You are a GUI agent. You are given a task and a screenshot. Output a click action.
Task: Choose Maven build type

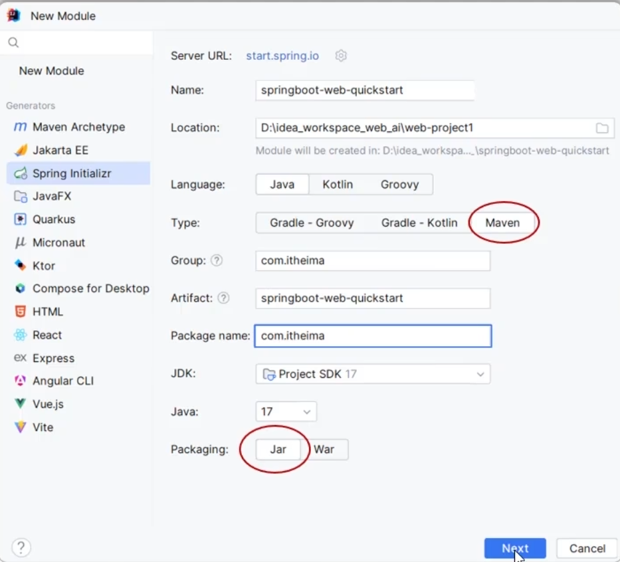(x=502, y=223)
